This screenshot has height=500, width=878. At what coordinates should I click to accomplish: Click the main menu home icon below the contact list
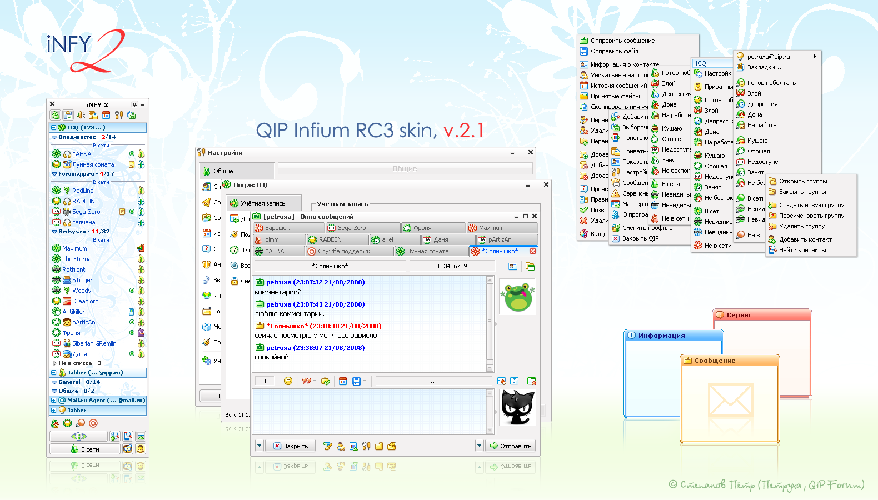point(55,423)
